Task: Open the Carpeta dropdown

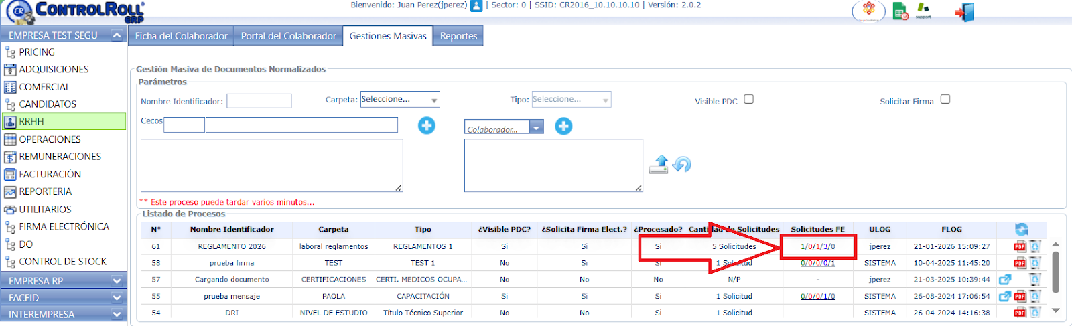Action: (400, 100)
